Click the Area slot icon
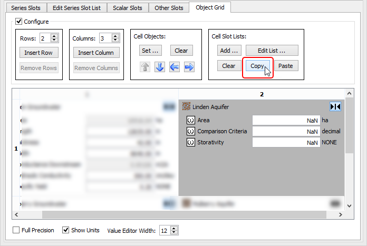 tap(191, 120)
